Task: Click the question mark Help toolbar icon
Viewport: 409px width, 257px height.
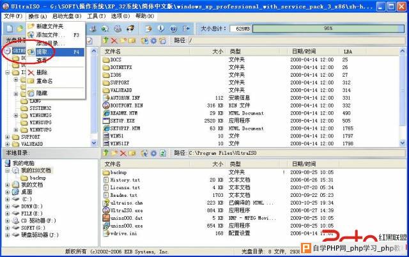Action: click(173, 28)
